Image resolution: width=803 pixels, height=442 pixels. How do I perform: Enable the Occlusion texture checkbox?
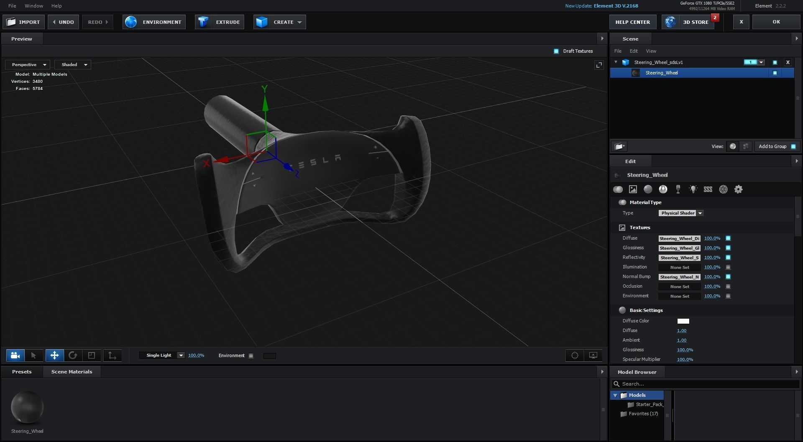coord(728,286)
